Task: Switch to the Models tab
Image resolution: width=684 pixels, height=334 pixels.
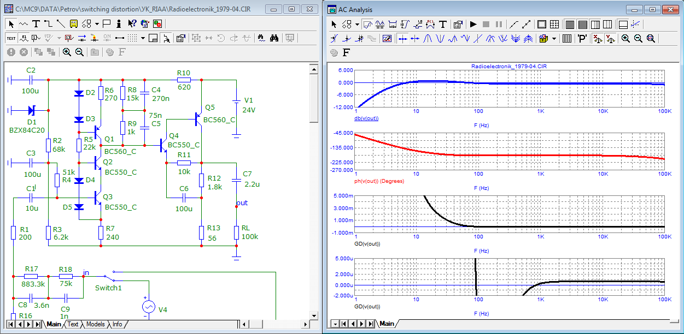Action: click(x=95, y=324)
